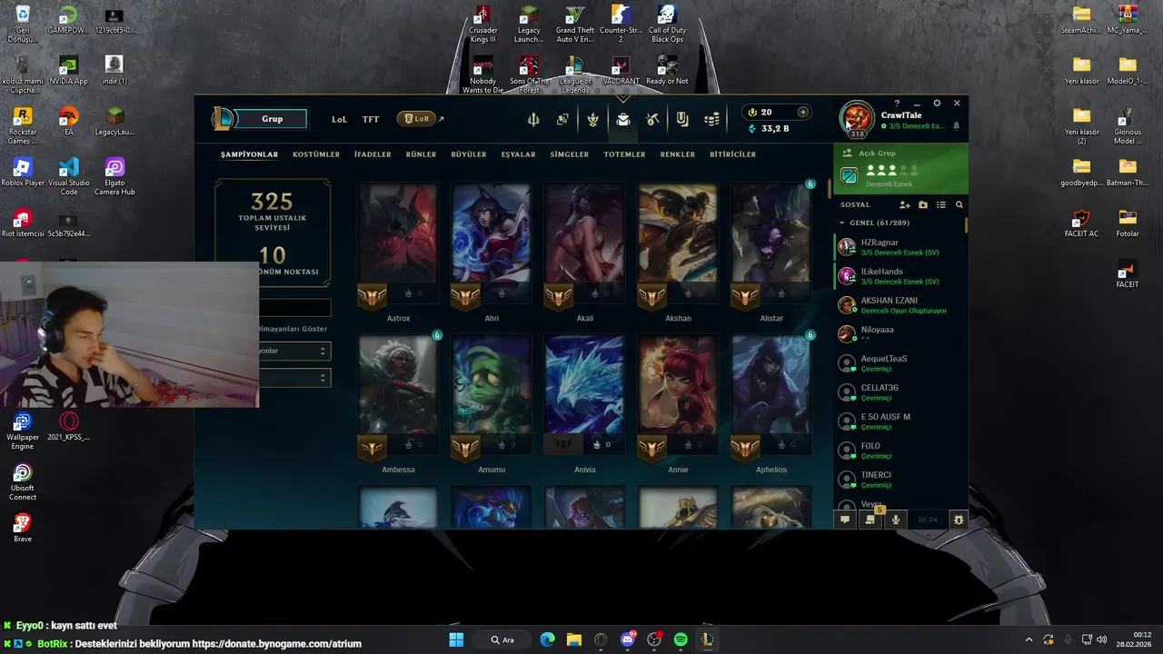Click the friends list scrollbar
This screenshot has width=1163, height=654.
coord(966,225)
